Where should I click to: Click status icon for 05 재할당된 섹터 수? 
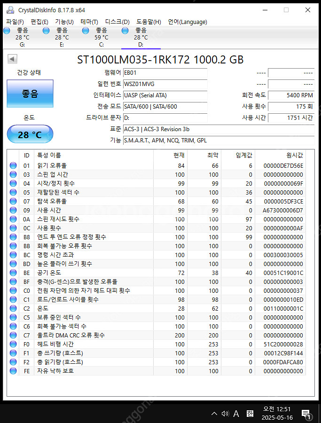(13, 192)
